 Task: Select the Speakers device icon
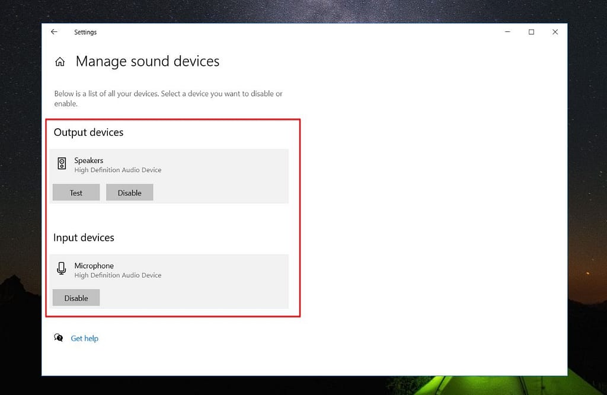click(x=62, y=164)
